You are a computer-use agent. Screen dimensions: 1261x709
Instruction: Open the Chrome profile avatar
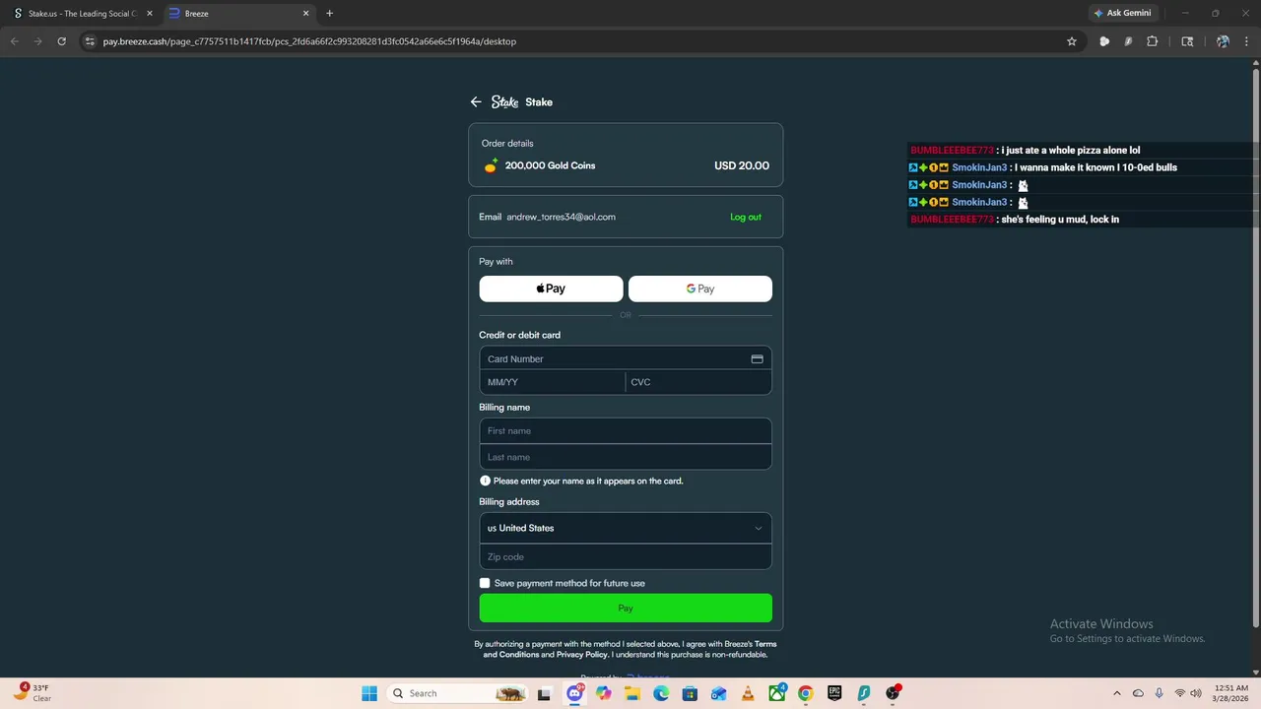(x=1223, y=41)
